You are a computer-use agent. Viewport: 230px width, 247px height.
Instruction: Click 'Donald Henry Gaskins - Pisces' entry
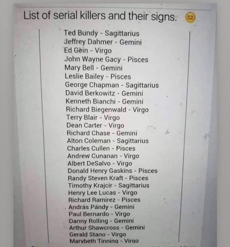(113, 171)
